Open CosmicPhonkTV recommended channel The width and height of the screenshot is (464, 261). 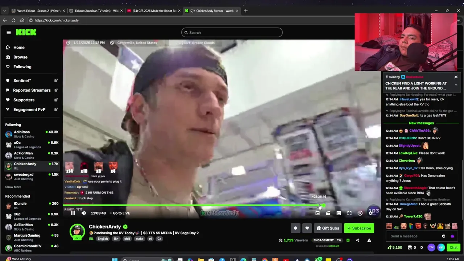click(32, 248)
